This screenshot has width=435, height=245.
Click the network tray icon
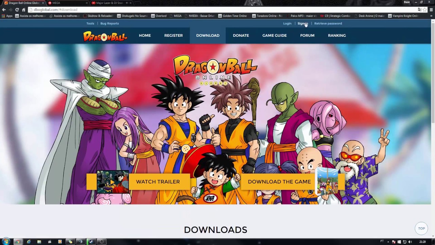tap(405, 242)
